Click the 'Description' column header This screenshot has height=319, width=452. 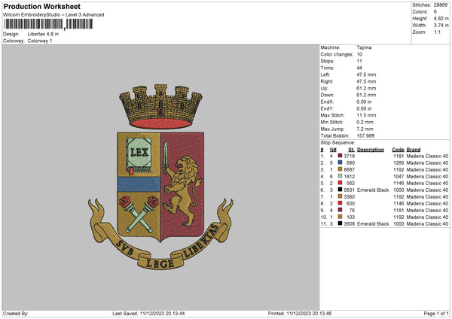(371, 150)
